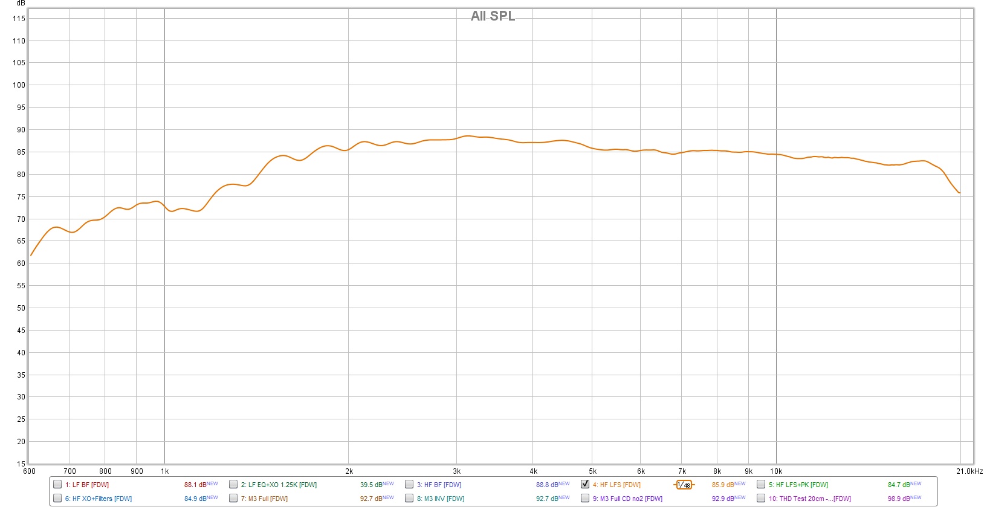987x507 pixels.
Task: Show the 2: LF EQ+XO 1.25K trace
Action: tap(233, 484)
